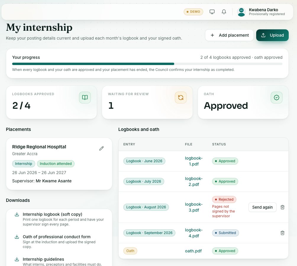The height and width of the screenshot is (266, 297).
Task: Click the Upload button
Action: (x=272, y=35)
